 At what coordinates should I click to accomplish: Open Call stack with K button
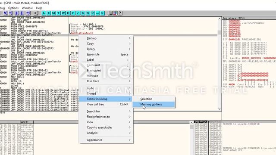pyautogui.click(x=83, y=13)
